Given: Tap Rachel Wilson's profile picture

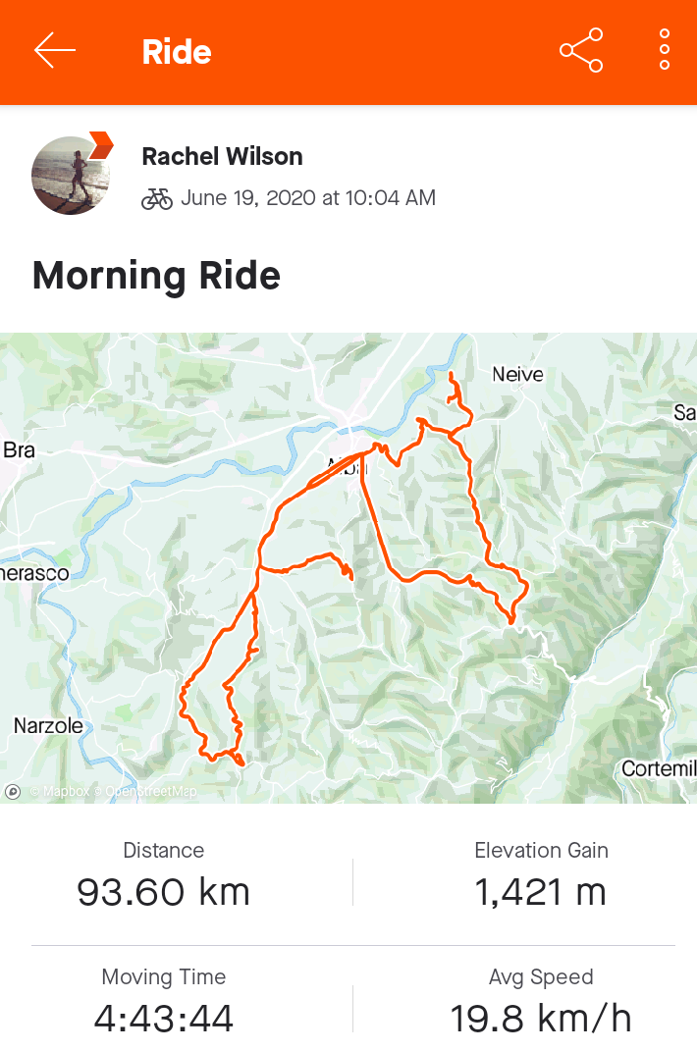Looking at the screenshot, I should (x=71, y=176).
